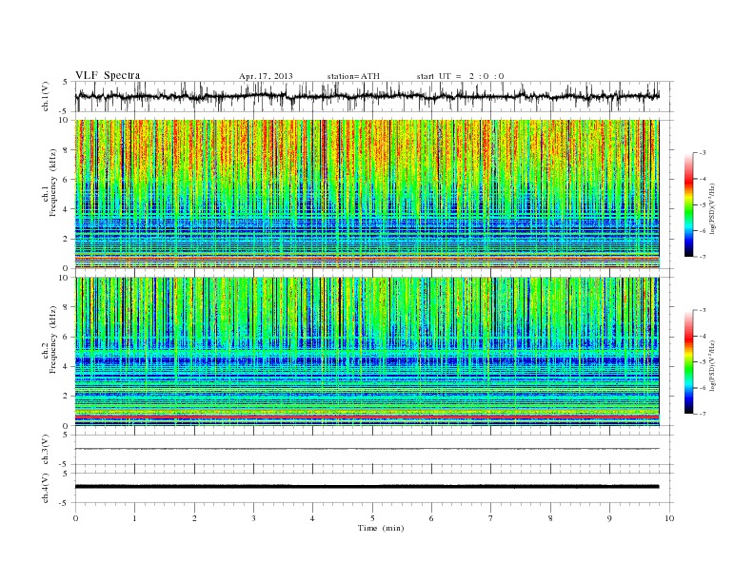Click the ch.4 thick voltage trace
The width and height of the screenshot is (754, 582).
pyautogui.click(x=367, y=487)
